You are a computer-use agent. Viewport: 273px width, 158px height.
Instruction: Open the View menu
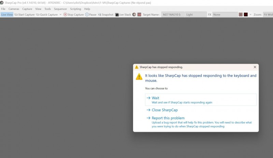[x=38, y=9]
